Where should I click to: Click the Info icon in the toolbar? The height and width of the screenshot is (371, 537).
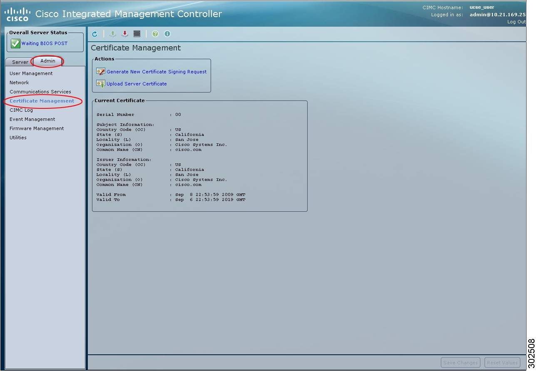click(x=167, y=34)
